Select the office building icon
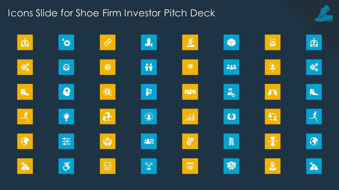This screenshot has height=190, width=339. point(231,141)
